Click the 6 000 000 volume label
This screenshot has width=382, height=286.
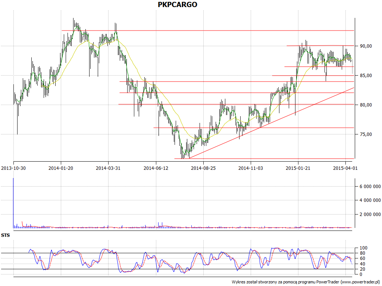point(370,187)
